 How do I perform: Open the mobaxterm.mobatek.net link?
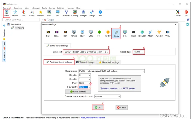pos(93,118)
